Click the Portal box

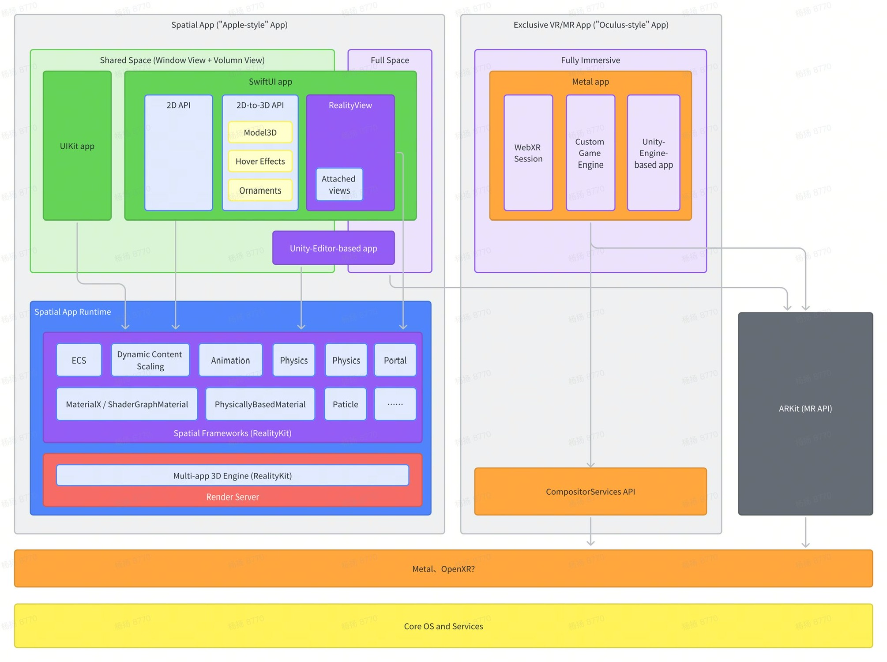pos(395,360)
